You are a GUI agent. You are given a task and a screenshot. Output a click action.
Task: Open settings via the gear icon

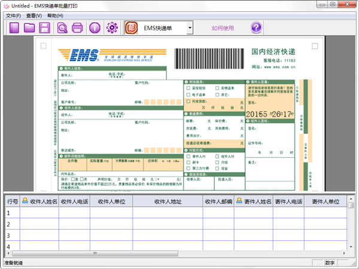pos(112,27)
